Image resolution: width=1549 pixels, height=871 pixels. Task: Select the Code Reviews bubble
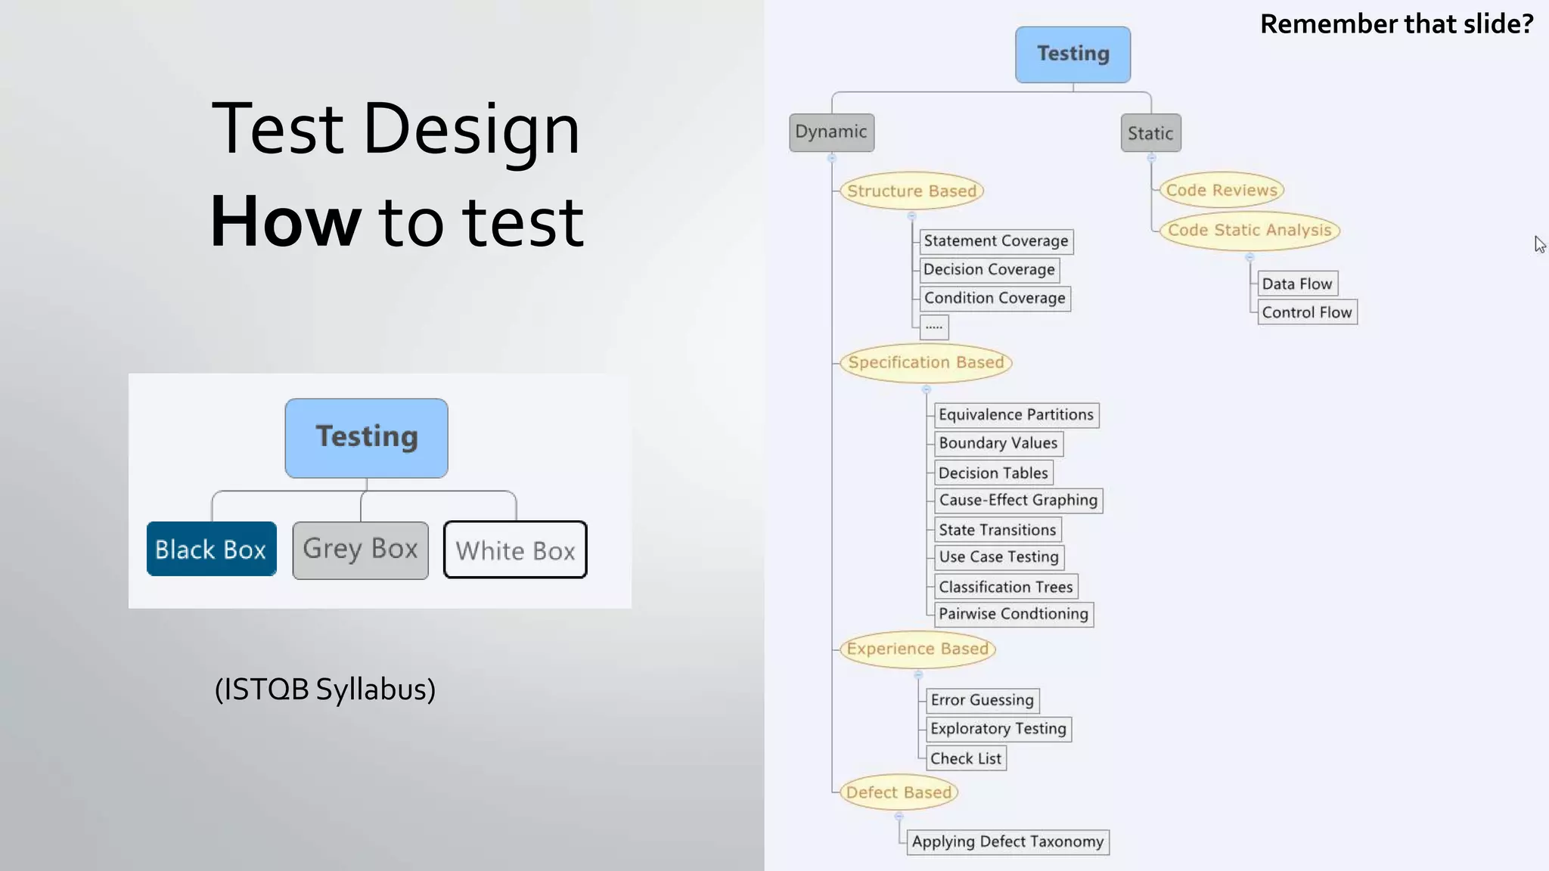click(x=1221, y=190)
